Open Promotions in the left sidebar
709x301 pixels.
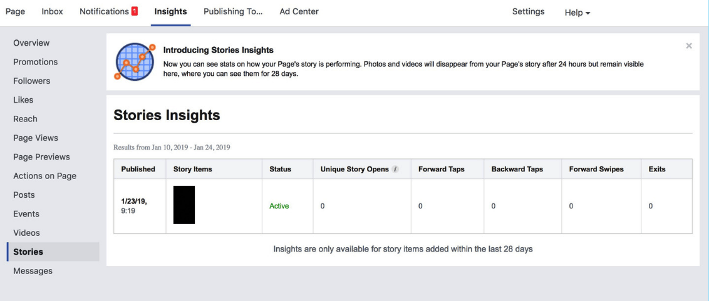click(x=35, y=62)
